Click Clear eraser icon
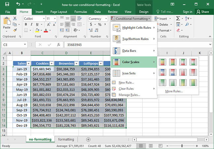 [178, 30]
